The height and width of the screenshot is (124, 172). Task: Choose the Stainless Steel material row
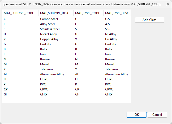[50, 29]
